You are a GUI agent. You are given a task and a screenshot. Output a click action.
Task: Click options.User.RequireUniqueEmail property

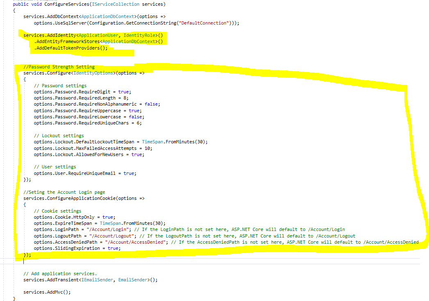[x=75, y=173]
